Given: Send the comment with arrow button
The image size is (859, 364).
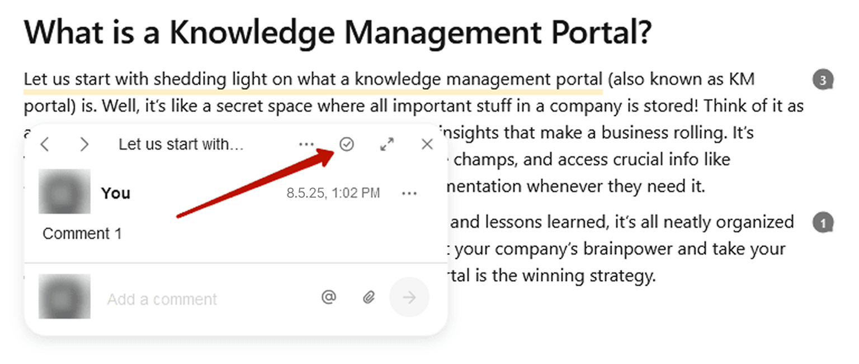Looking at the screenshot, I should [409, 298].
